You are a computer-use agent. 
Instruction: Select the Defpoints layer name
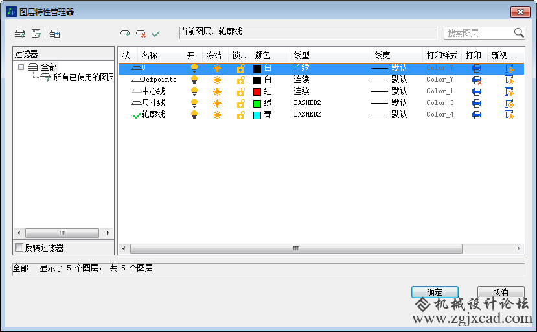tap(159, 80)
